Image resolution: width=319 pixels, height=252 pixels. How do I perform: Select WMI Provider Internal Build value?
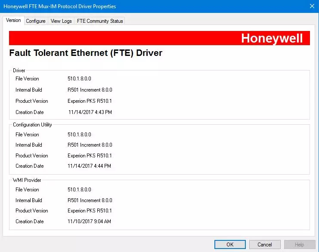(x=90, y=200)
